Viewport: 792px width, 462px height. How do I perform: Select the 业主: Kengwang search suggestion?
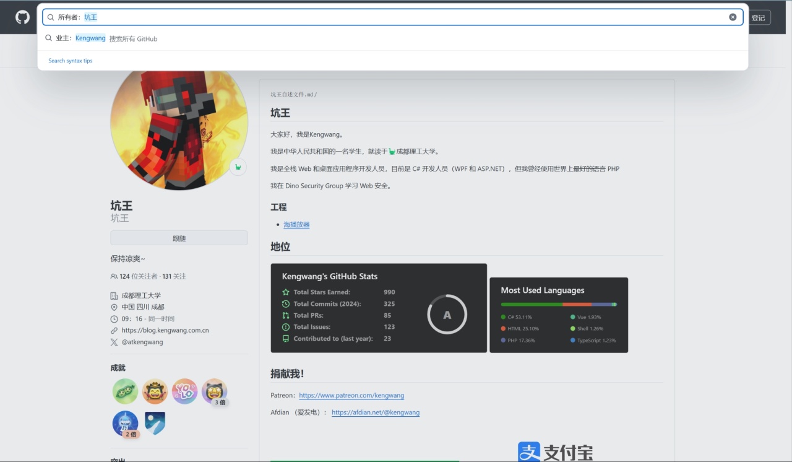click(x=392, y=38)
